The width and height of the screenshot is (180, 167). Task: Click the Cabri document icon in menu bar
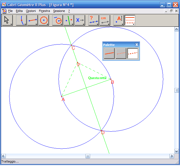(4, 11)
